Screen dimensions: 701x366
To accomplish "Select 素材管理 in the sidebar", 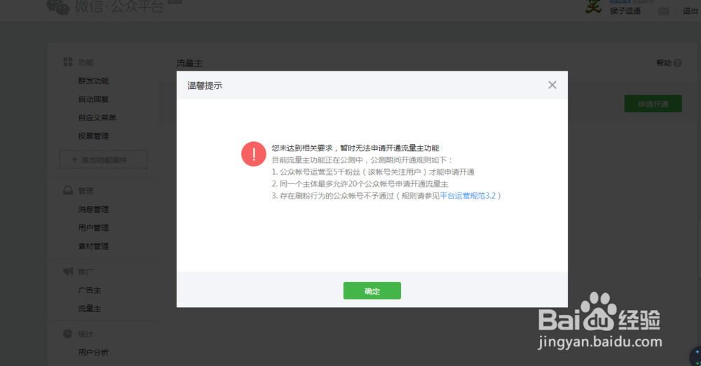I will point(93,246).
